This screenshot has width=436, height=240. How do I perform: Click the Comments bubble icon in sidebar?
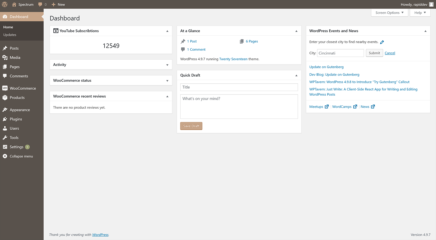click(5, 76)
